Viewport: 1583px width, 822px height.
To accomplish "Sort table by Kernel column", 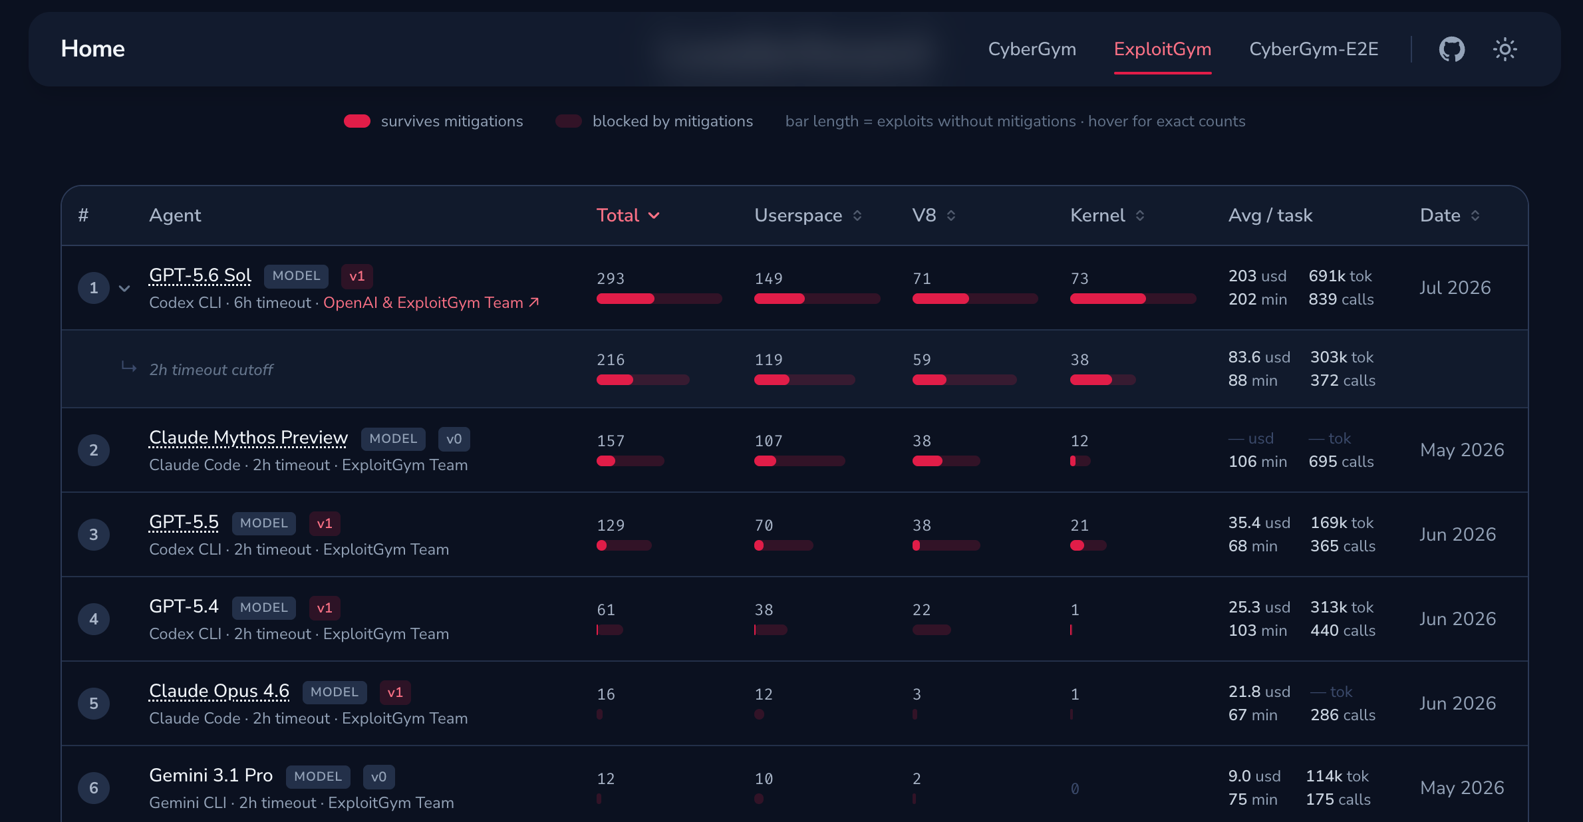I will [x=1107, y=215].
